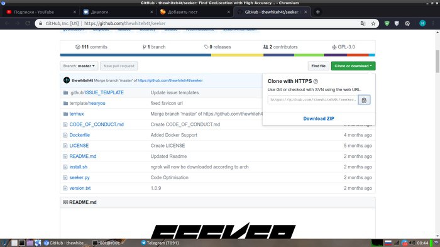The width and height of the screenshot is (440, 247).
Task: Open the taskbar start menu icon
Action: click(4, 243)
